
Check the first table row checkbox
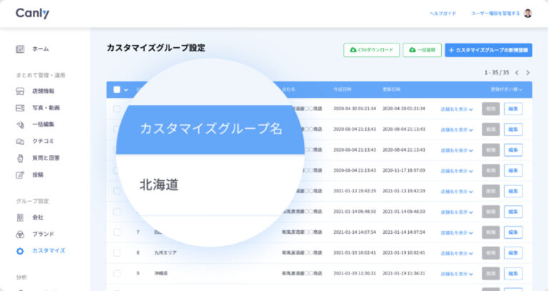tap(117, 109)
